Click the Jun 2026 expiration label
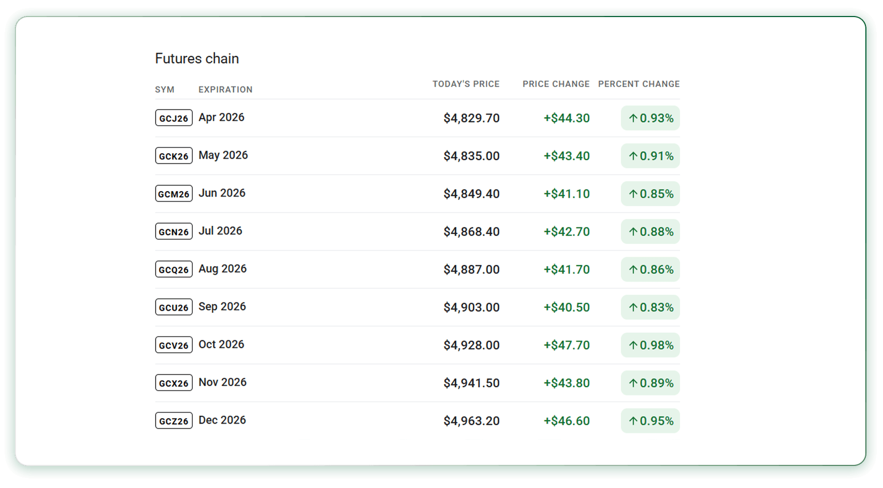 [222, 193]
